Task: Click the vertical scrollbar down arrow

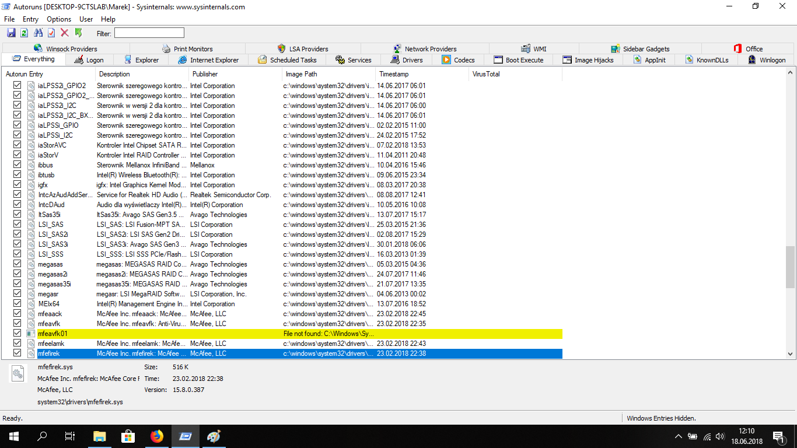Action: [x=791, y=353]
